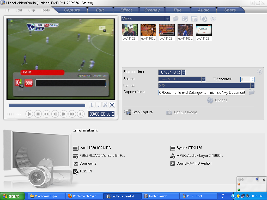Click the Windows Start button
The width and height of the screenshot is (267, 200).
(x=12, y=196)
